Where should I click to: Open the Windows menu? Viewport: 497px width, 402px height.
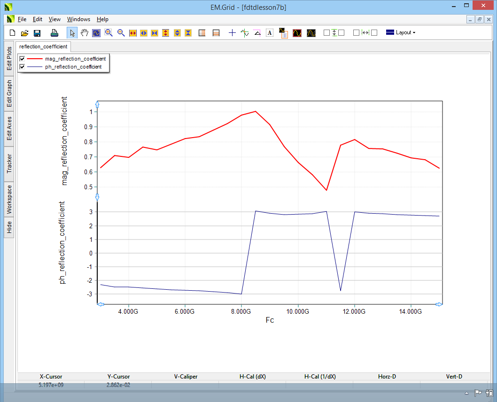coord(78,19)
